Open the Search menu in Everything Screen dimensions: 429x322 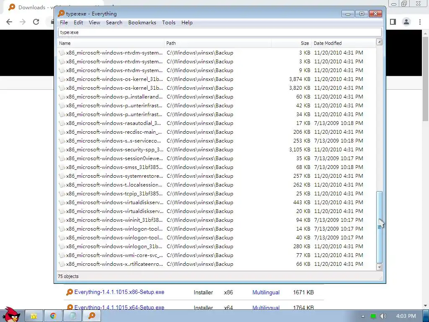coord(114,23)
